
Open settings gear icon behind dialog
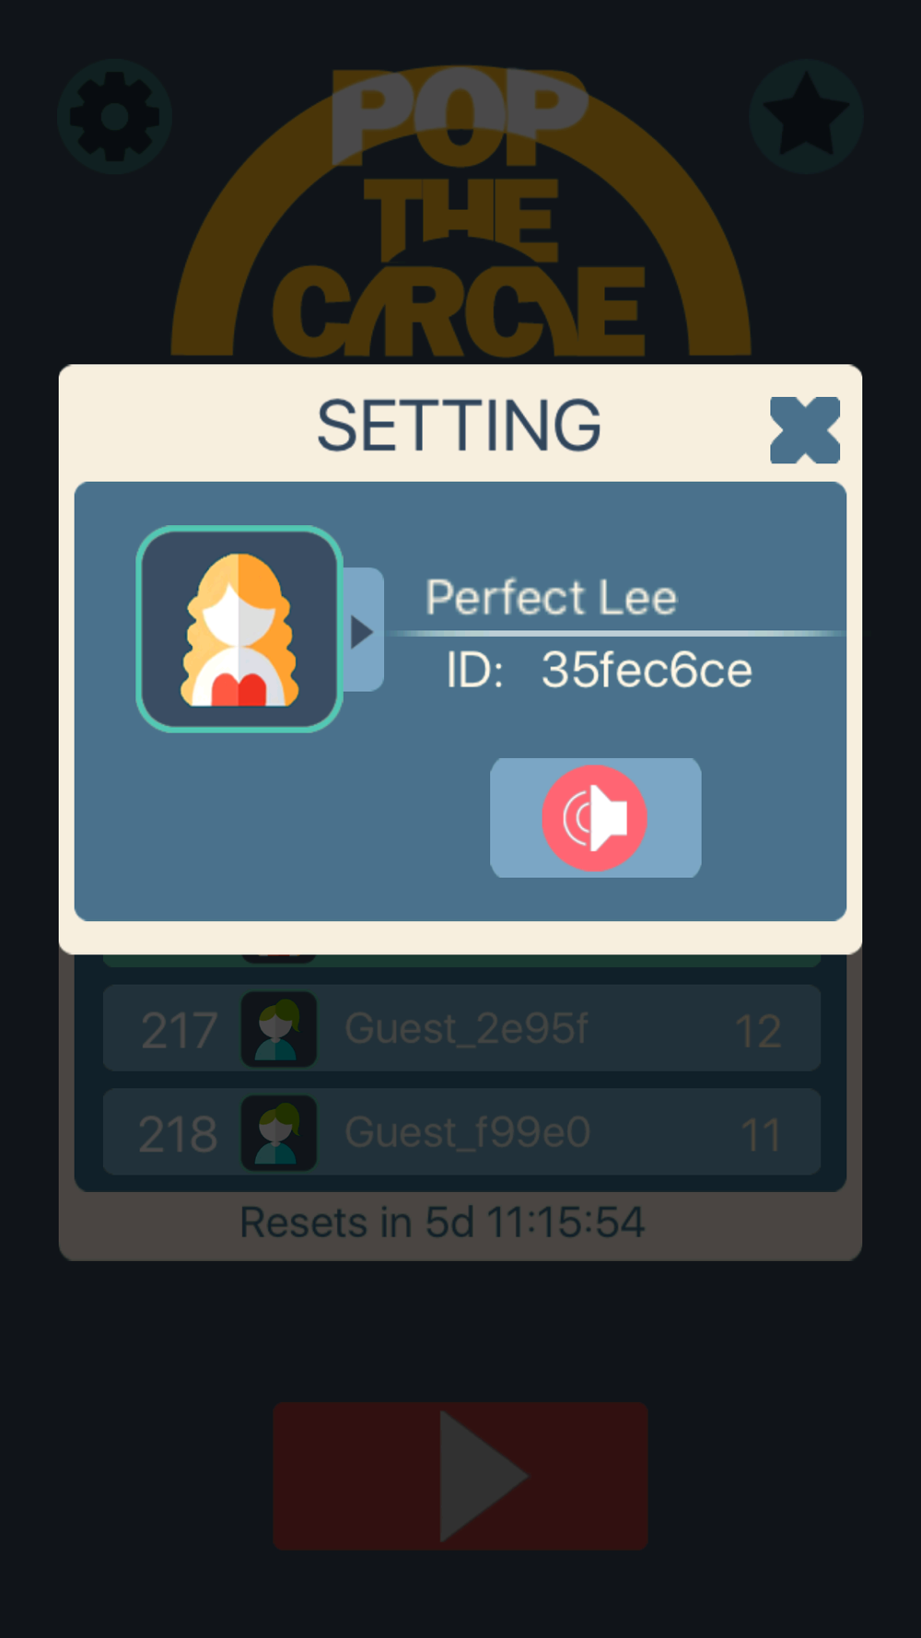point(114,117)
